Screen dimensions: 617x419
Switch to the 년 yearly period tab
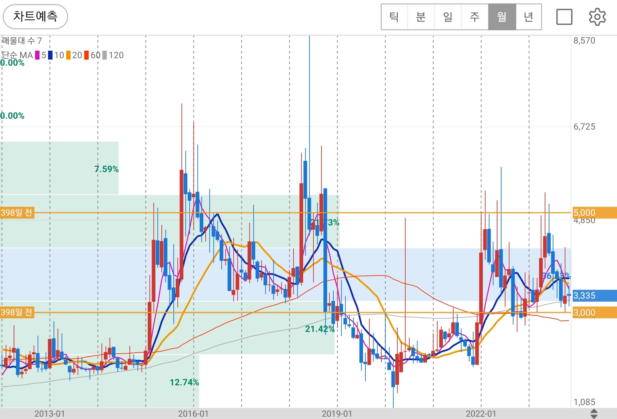click(528, 17)
